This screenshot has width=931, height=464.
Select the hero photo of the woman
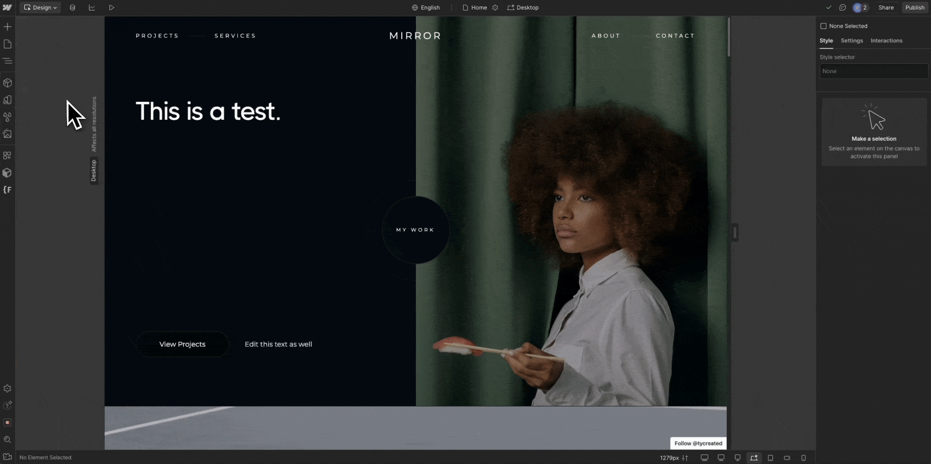pyautogui.click(x=571, y=212)
